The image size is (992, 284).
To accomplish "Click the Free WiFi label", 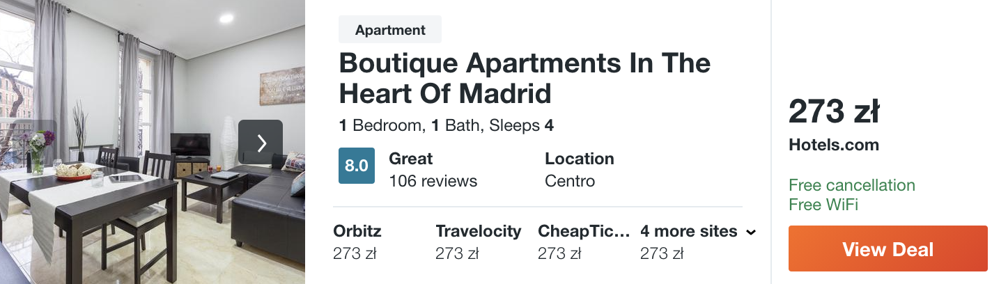I will tap(823, 205).
